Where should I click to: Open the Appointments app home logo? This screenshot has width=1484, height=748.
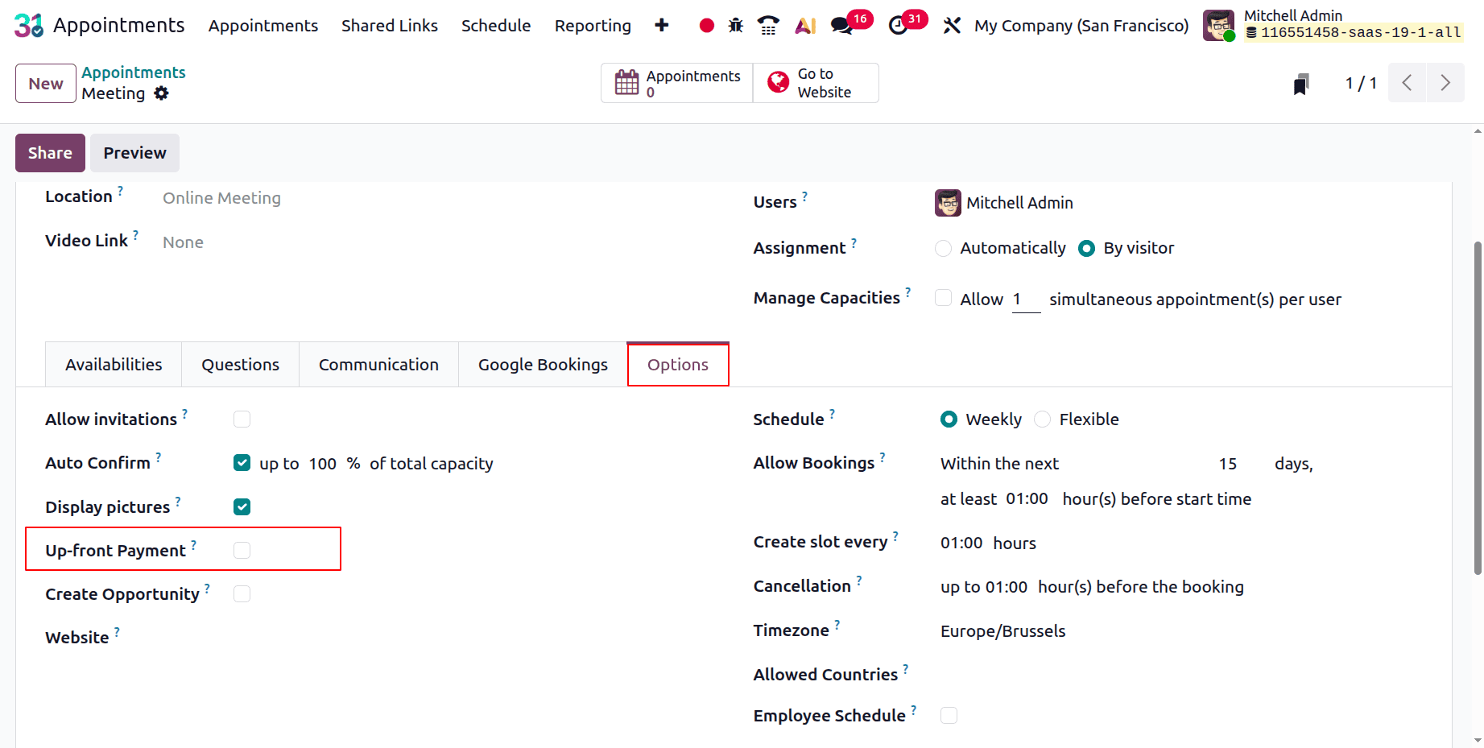(29, 26)
